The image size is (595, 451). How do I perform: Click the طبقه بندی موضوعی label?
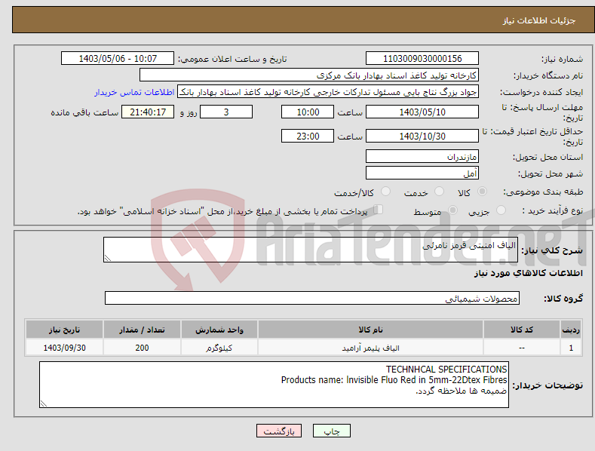click(x=543, y=192)
